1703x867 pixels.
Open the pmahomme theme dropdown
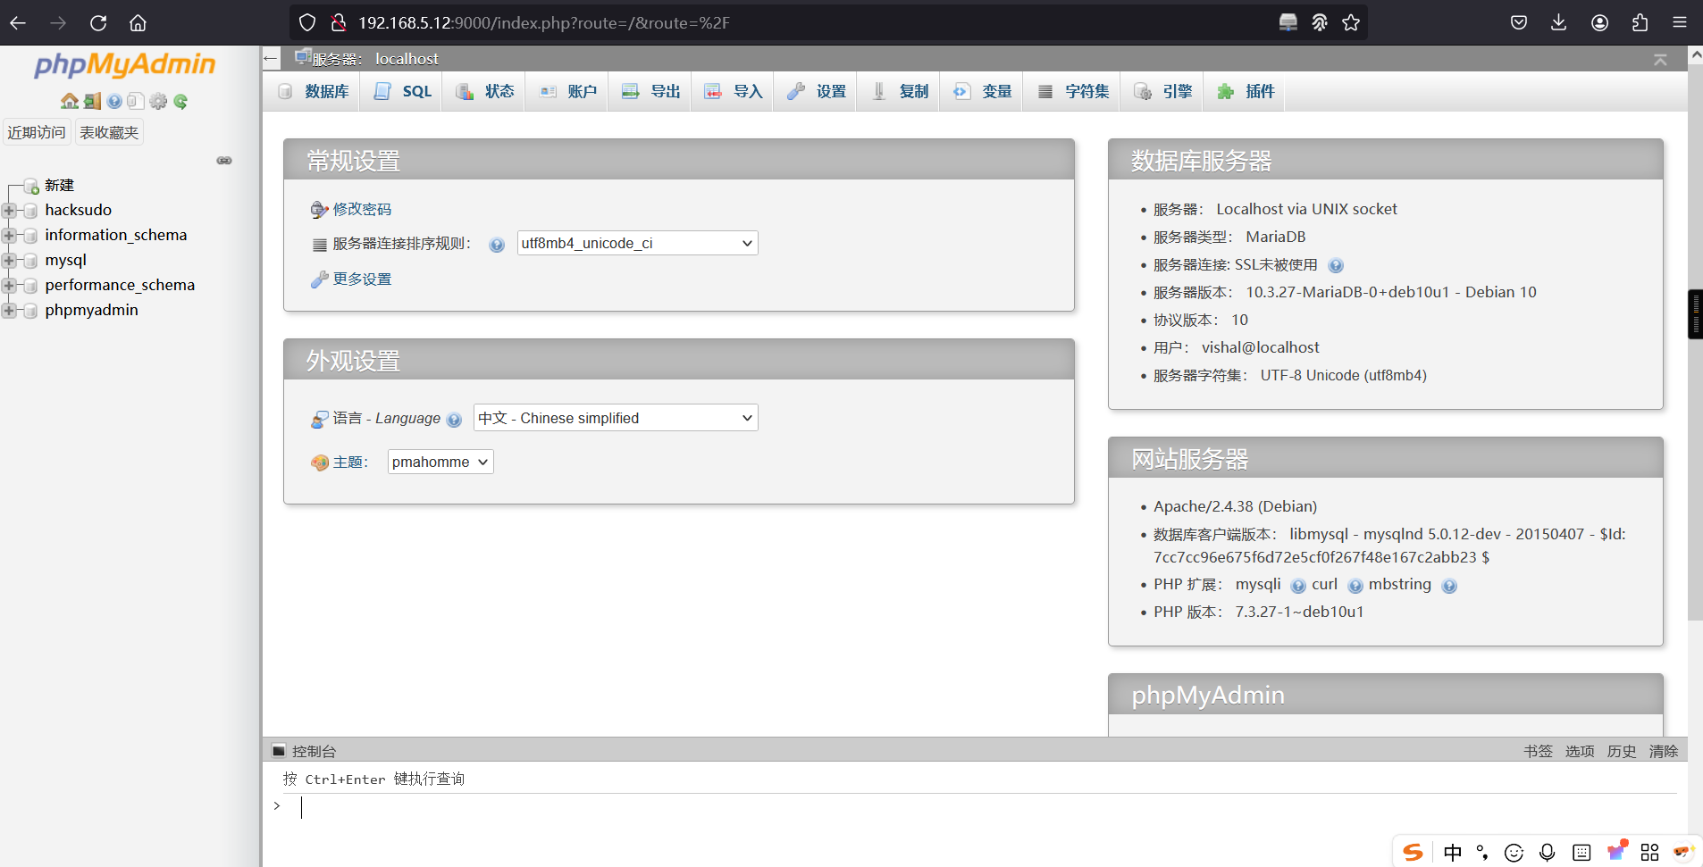(x=440, y=462)
